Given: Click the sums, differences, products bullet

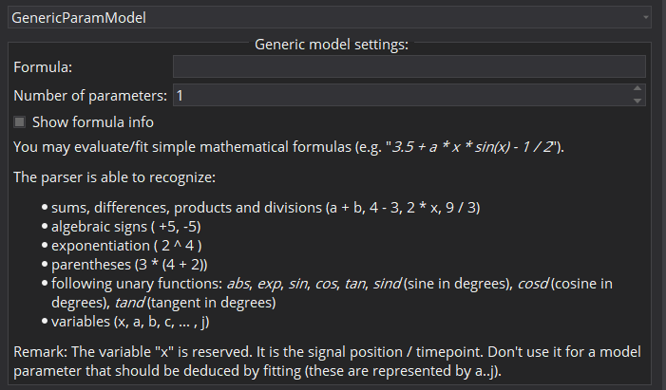Looking at the screenshot, I should pyautogui.click(x=266, y=208).
